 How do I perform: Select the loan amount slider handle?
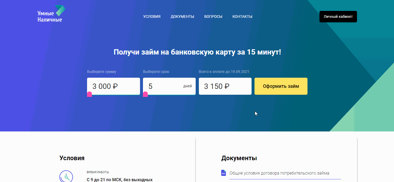(x=90, y=94)
